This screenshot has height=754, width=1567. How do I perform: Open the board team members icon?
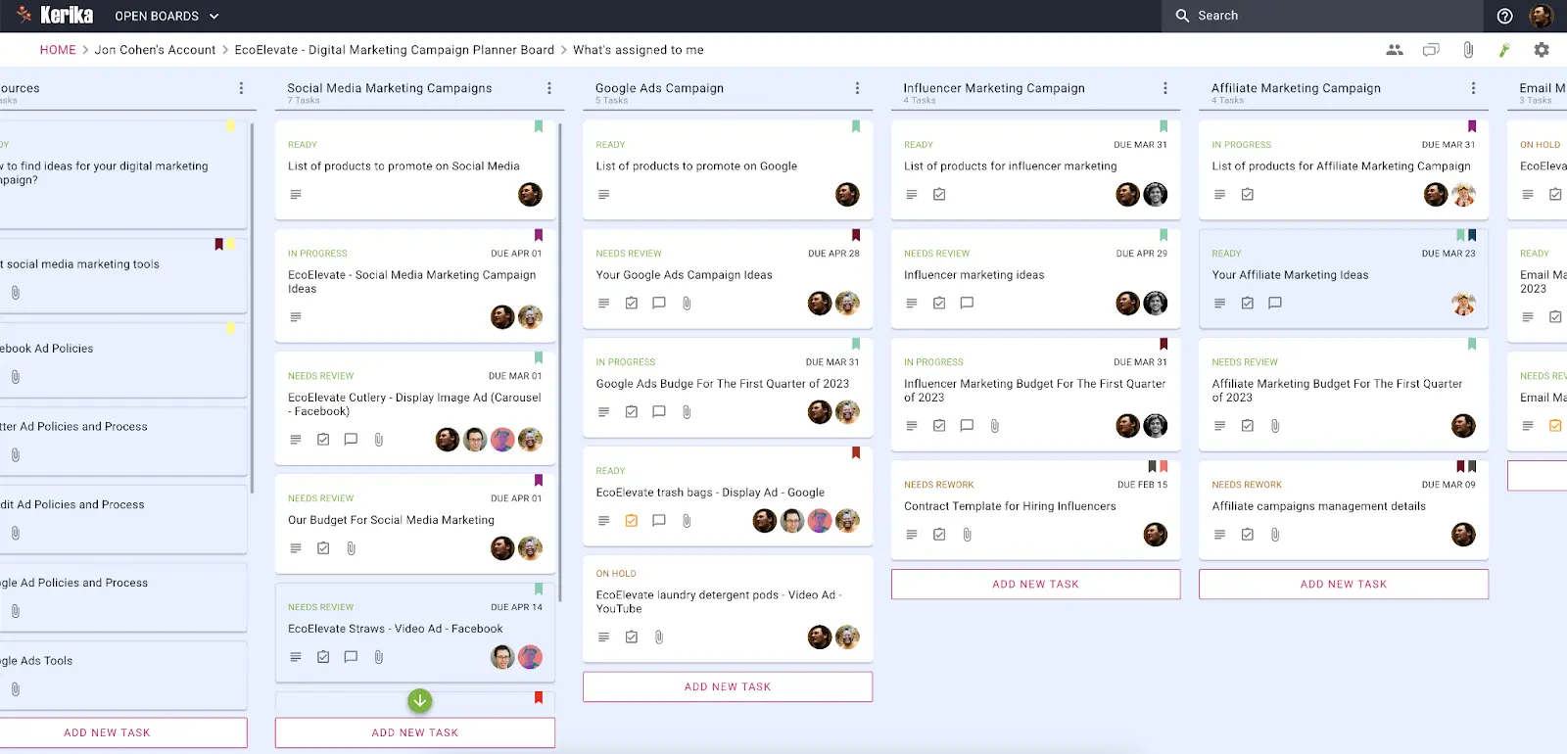[1395, 50]
